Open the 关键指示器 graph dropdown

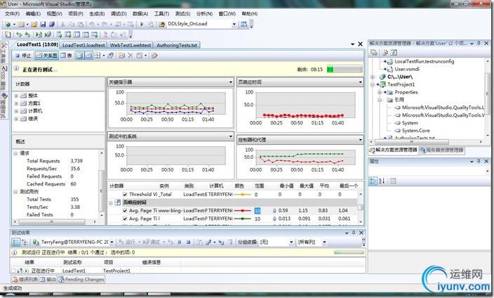coord(231,82)
